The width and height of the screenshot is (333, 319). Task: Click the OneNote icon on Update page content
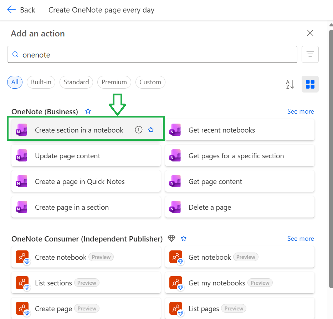coord(21,155)
